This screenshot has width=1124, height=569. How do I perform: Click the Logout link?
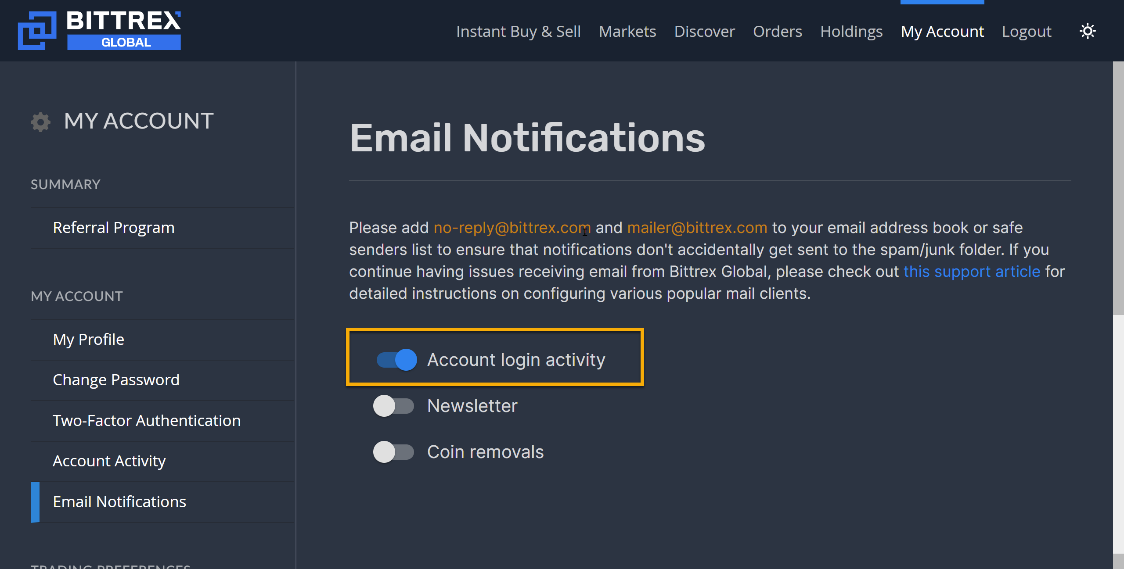1027,32
